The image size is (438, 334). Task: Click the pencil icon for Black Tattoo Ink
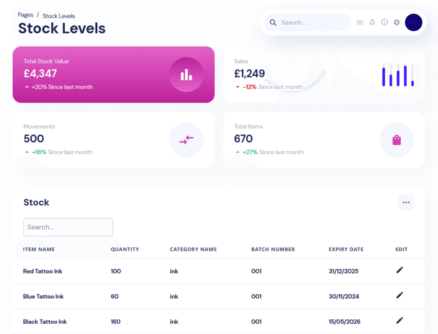click(x=399, y=321)
